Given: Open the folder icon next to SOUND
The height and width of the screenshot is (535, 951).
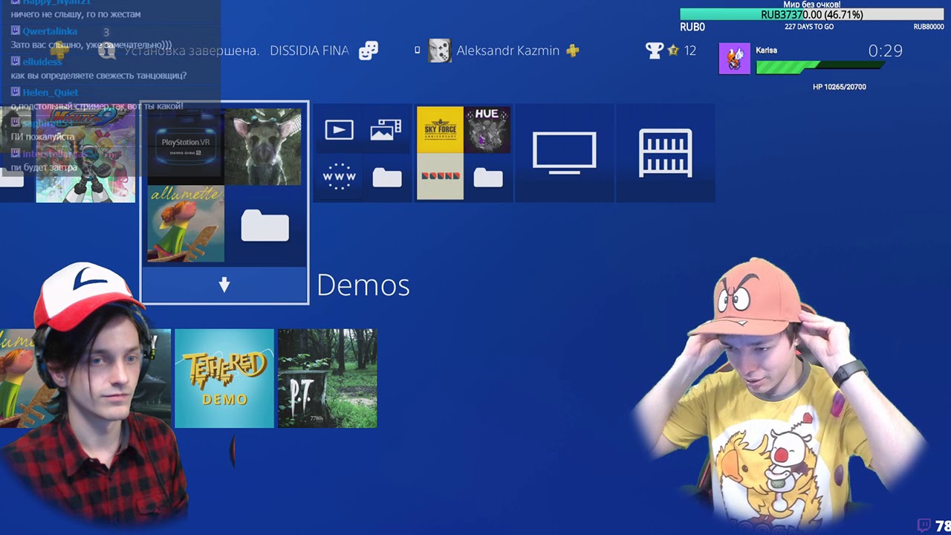Looking at the screenshot, I should pos(488,177).
